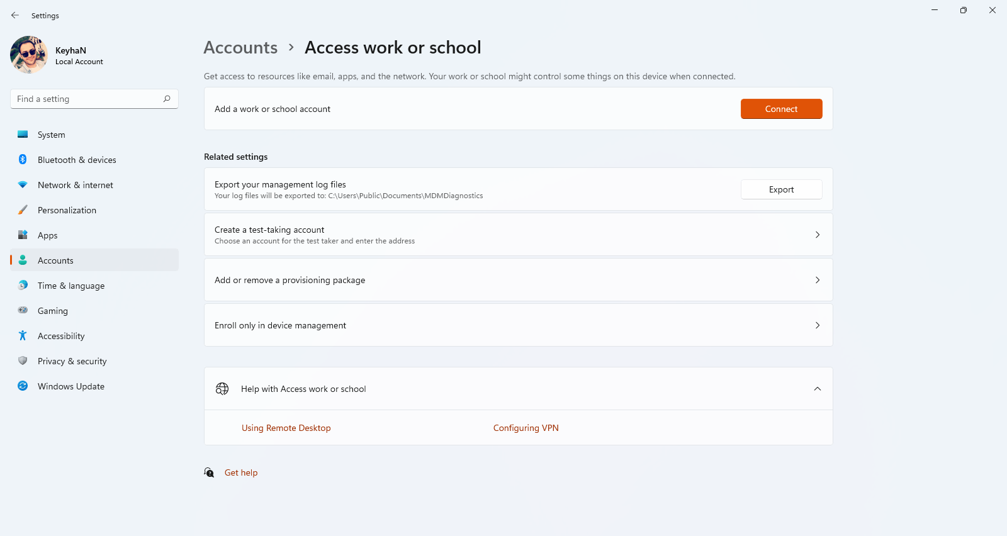Click the Export your management log files text
The height and width of the screenshot is (536, 1007).
click(x=280, y=184)
